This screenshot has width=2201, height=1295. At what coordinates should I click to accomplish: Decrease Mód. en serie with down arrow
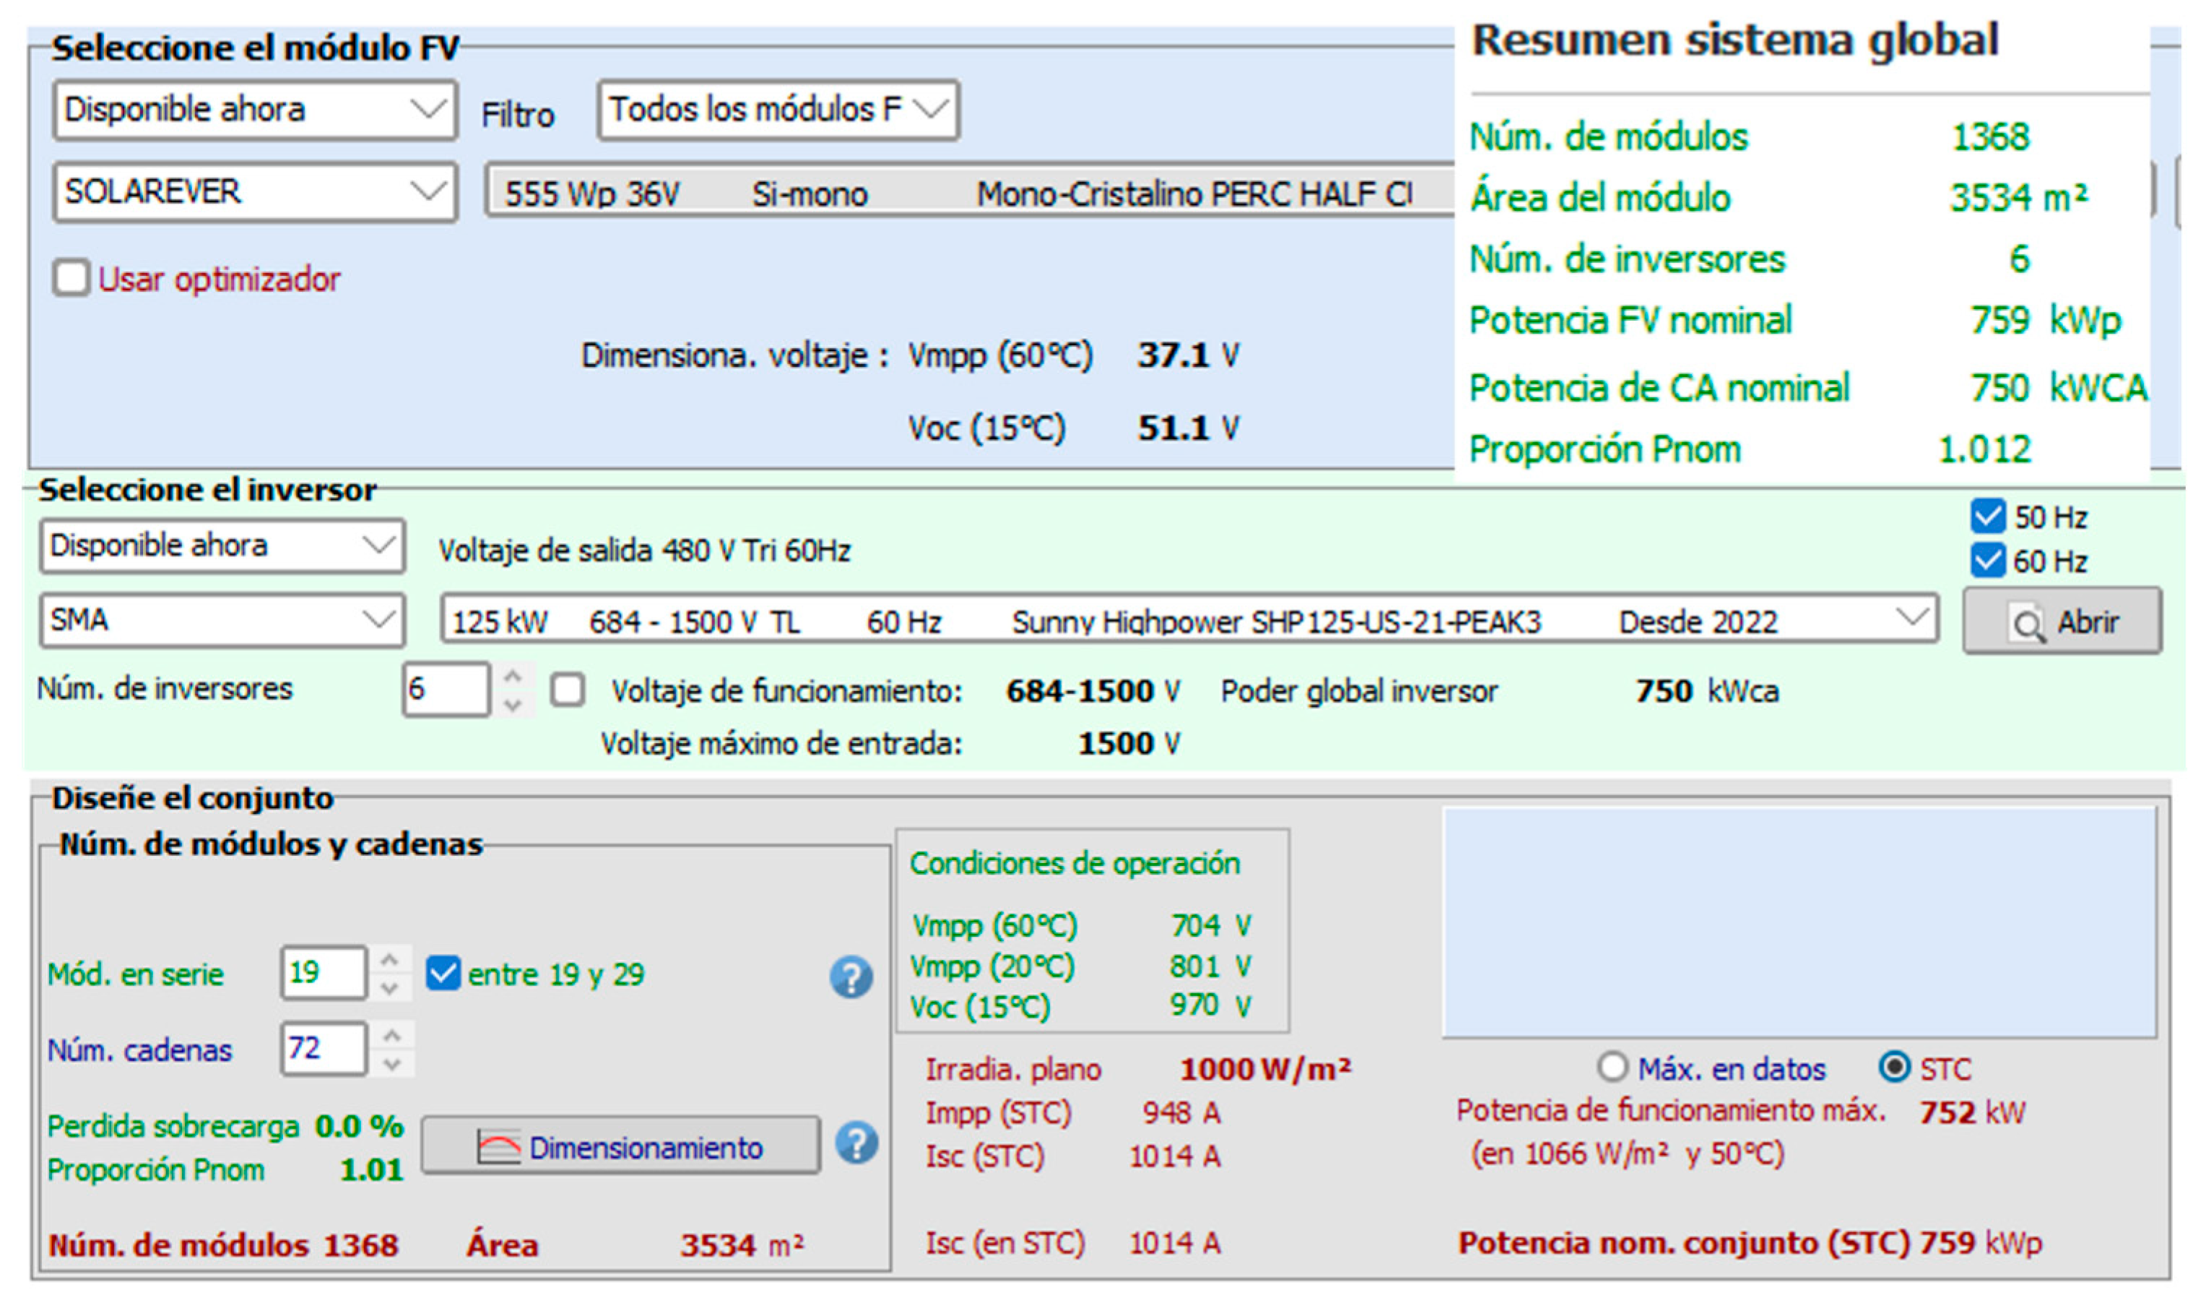391,988
